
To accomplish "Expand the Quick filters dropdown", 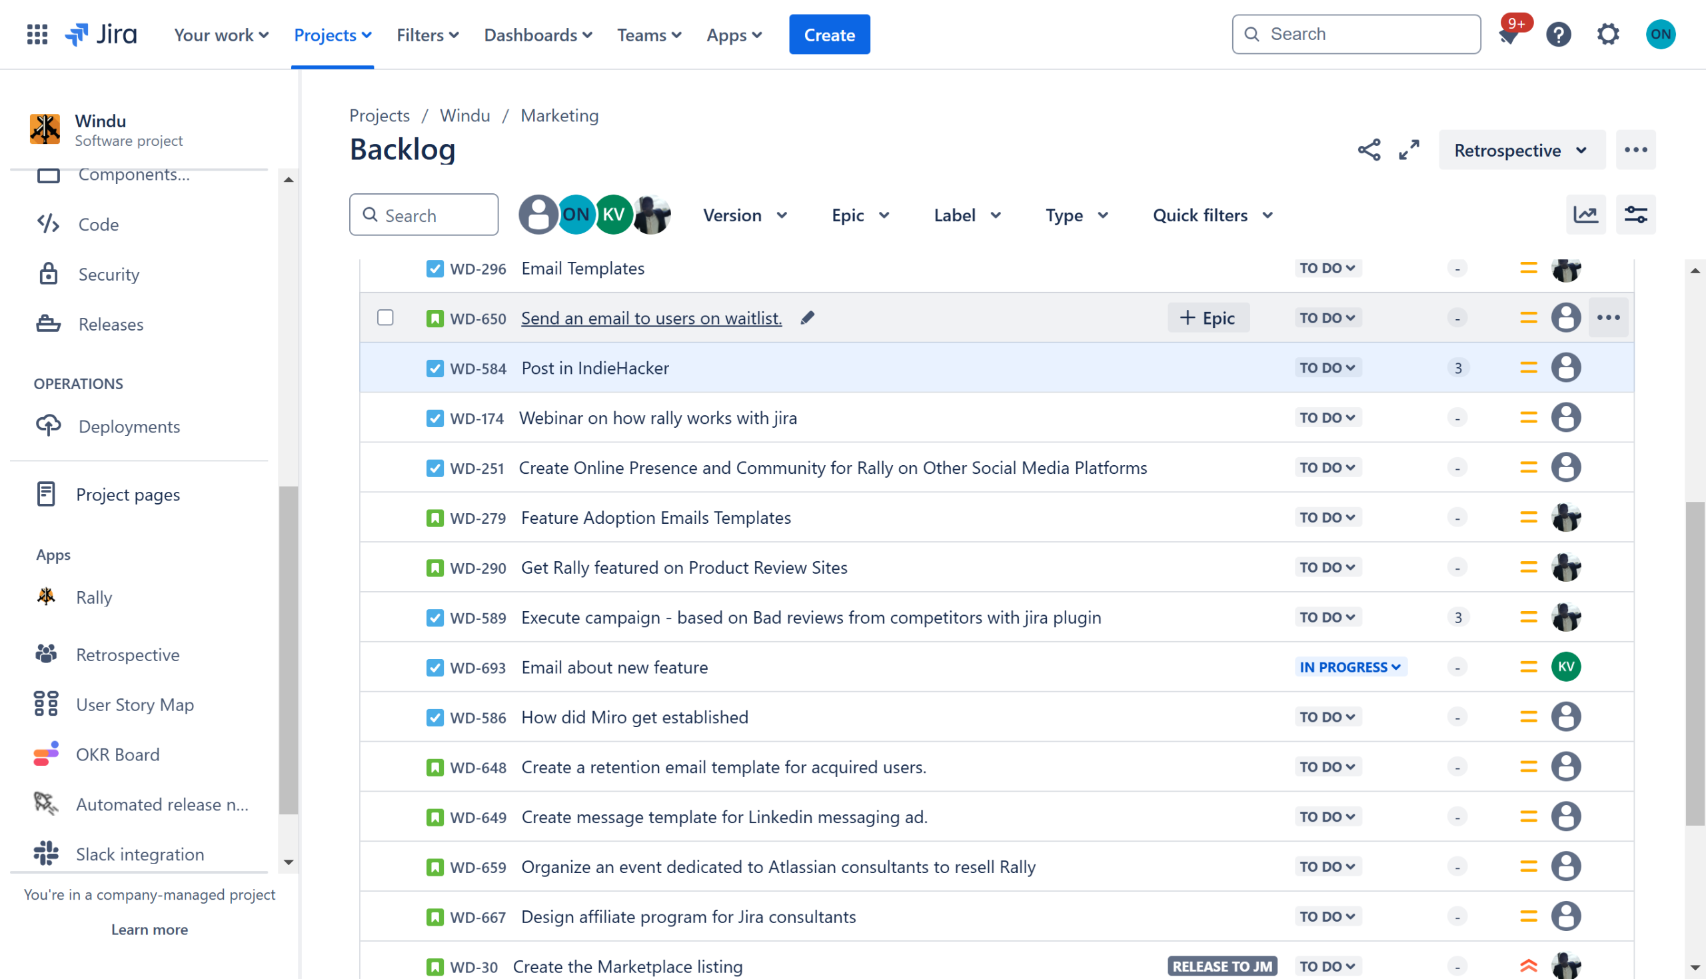I will 1213,215.
